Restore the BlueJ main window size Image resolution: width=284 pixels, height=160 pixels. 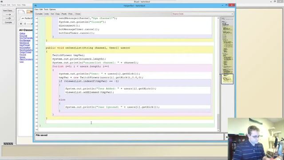pos(275,1)
